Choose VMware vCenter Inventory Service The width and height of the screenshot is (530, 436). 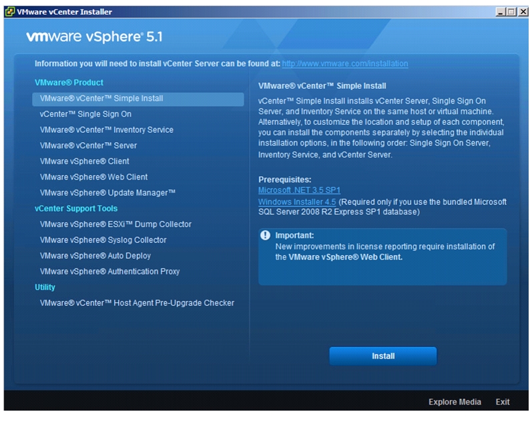tap(107, 130)
